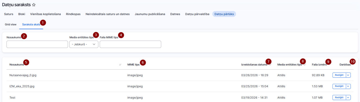Screen dimensions: 360x102
Task: Click Rediģēt for IZM_eka_2025.jpg
Action: pos(339,86)
